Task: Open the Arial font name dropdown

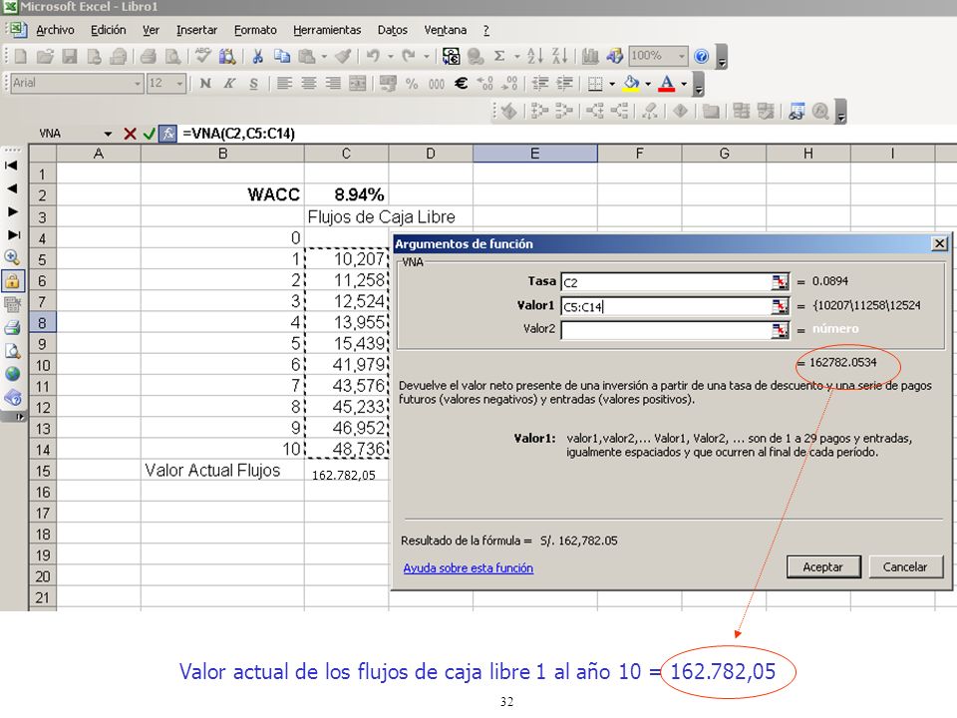Action: [138, 83]
